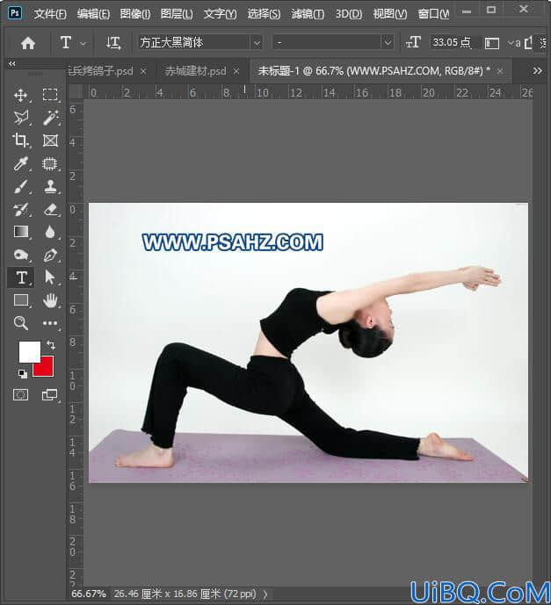Select the Rectangle shape tool
The image size is (551, 605).
click(21, 300)
